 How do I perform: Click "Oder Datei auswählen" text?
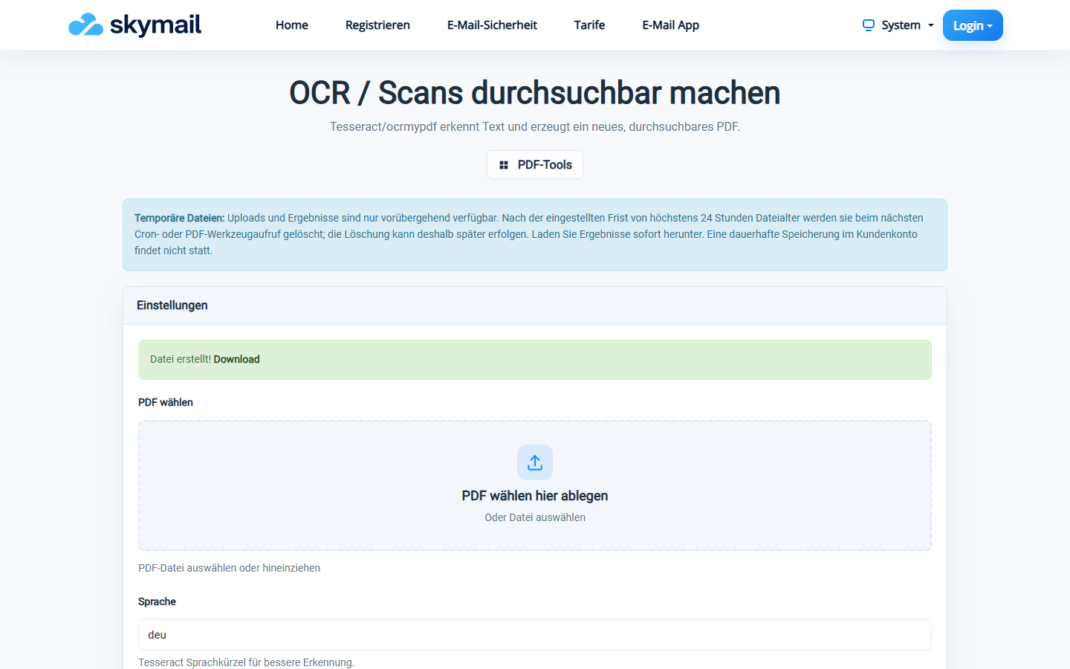point(535,517)
